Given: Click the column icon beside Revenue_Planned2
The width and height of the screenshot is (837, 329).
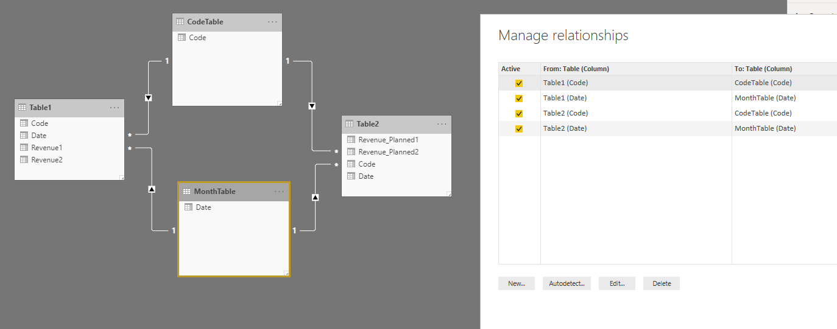Looking at the screenshot, I should [x=351, y=151].
